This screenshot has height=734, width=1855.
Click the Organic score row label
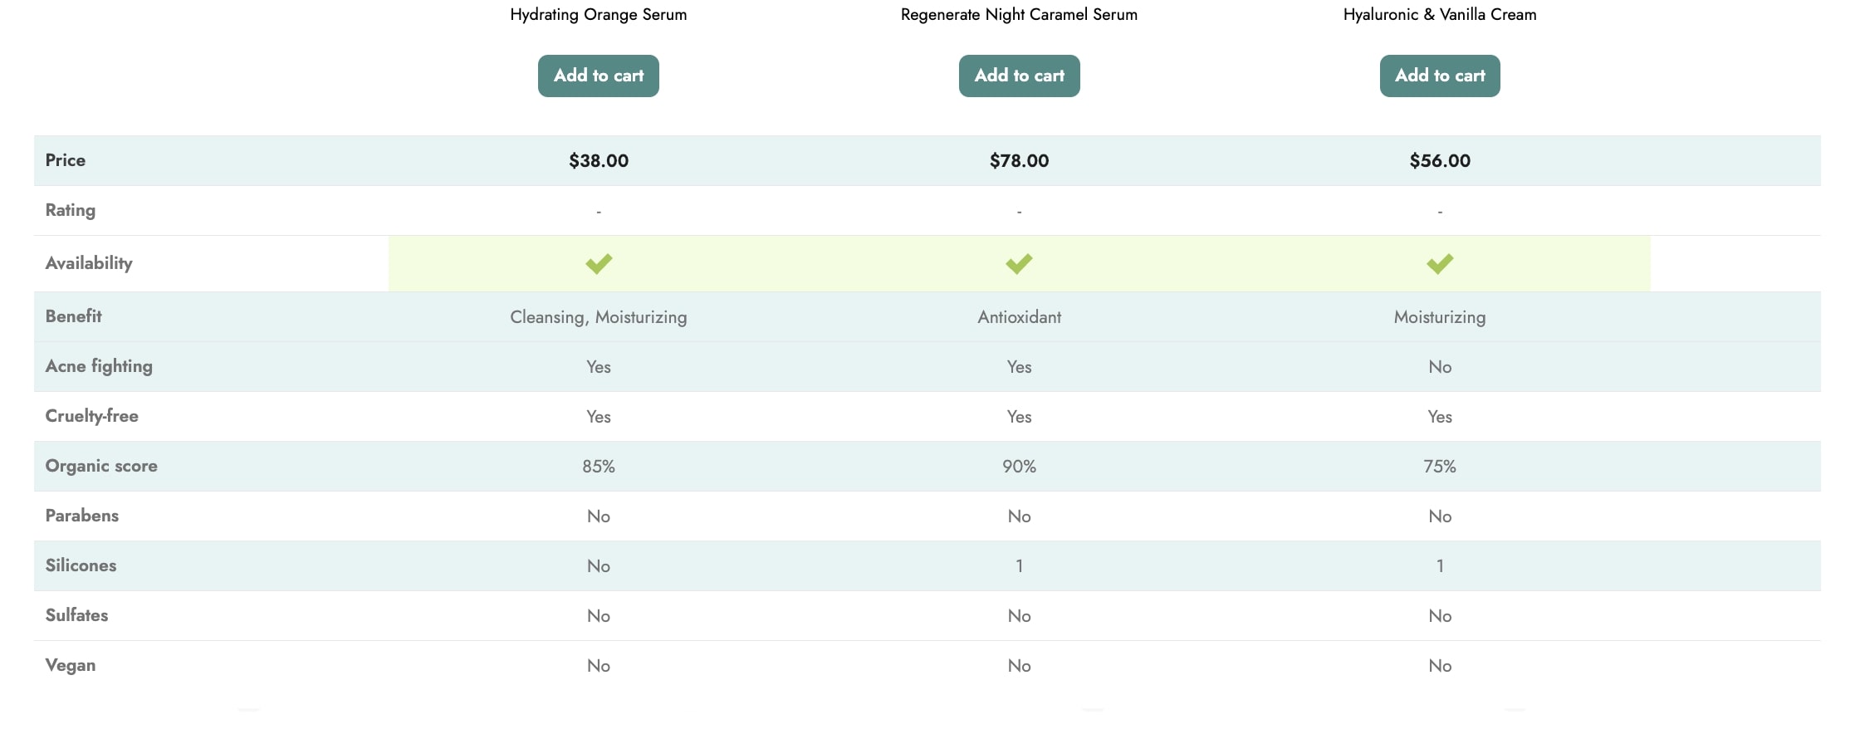101,466
